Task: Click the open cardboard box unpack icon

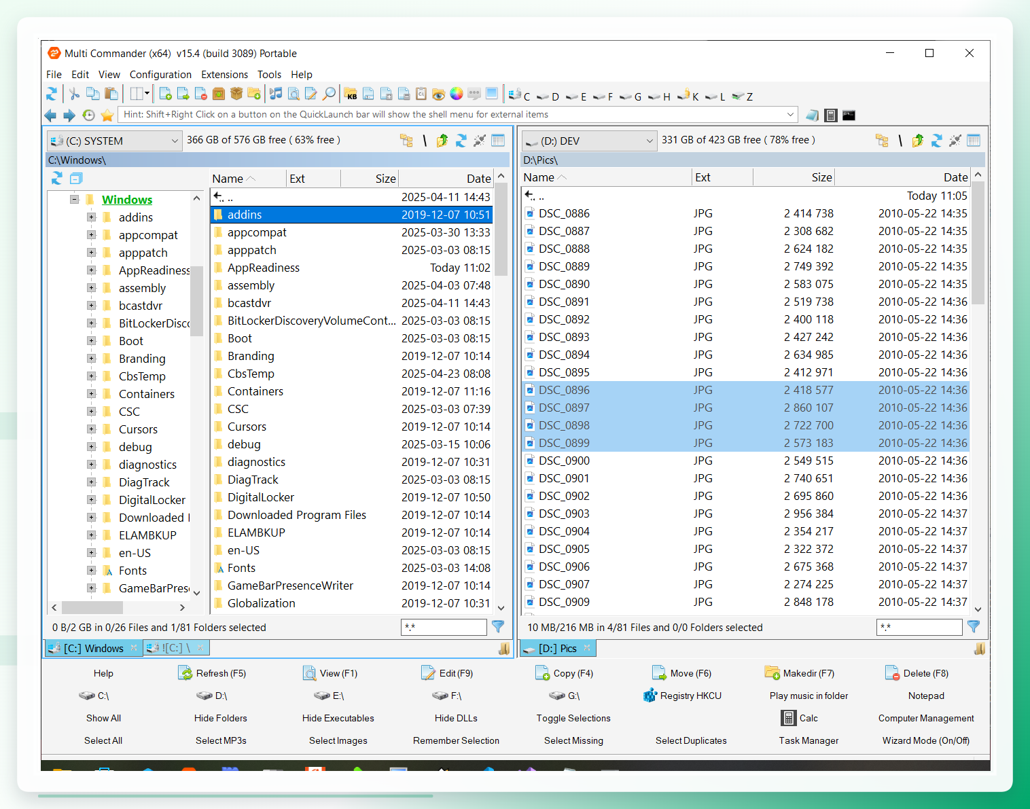Action: pyautogui.click(x=236, y=94)
